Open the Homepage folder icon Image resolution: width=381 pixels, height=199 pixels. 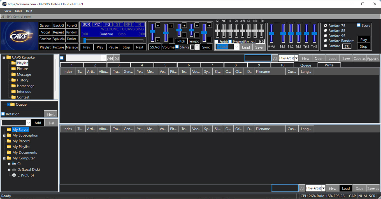tap(13, 86)
